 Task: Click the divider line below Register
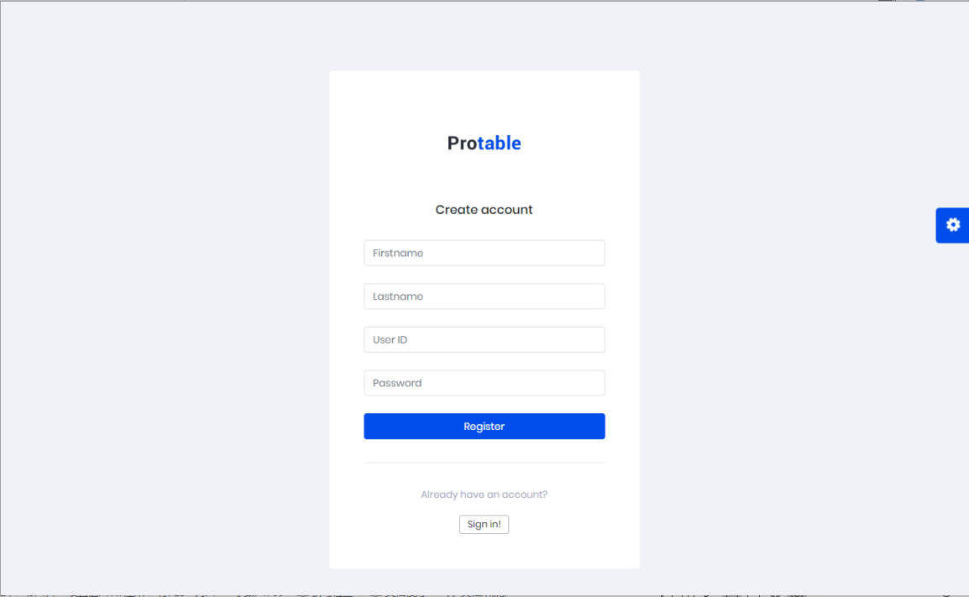(484, 463)
